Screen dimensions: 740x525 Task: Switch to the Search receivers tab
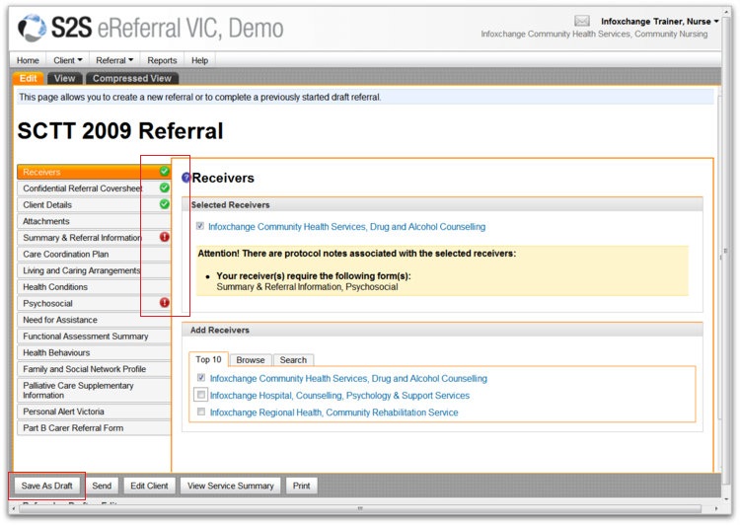coord(293,360)
